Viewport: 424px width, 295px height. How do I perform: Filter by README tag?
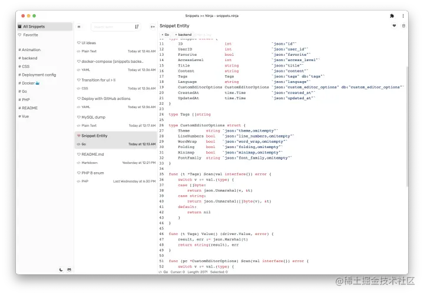point(28,108)
